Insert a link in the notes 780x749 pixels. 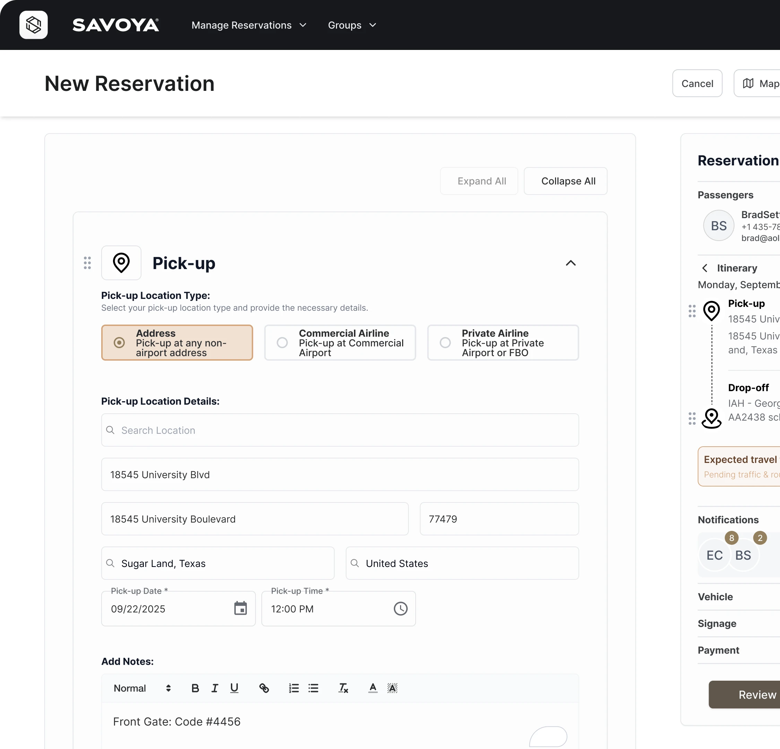point(264,688)
